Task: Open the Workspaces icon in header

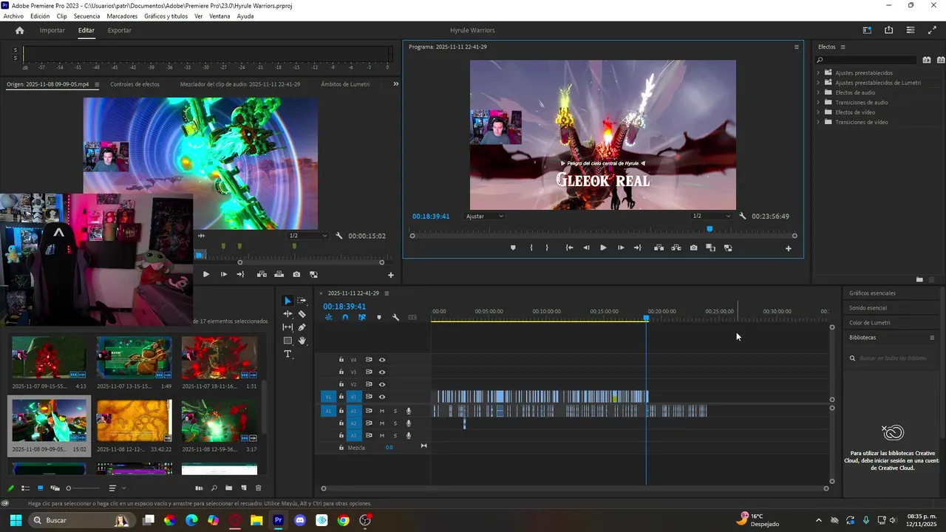Action: click(867, 30)
